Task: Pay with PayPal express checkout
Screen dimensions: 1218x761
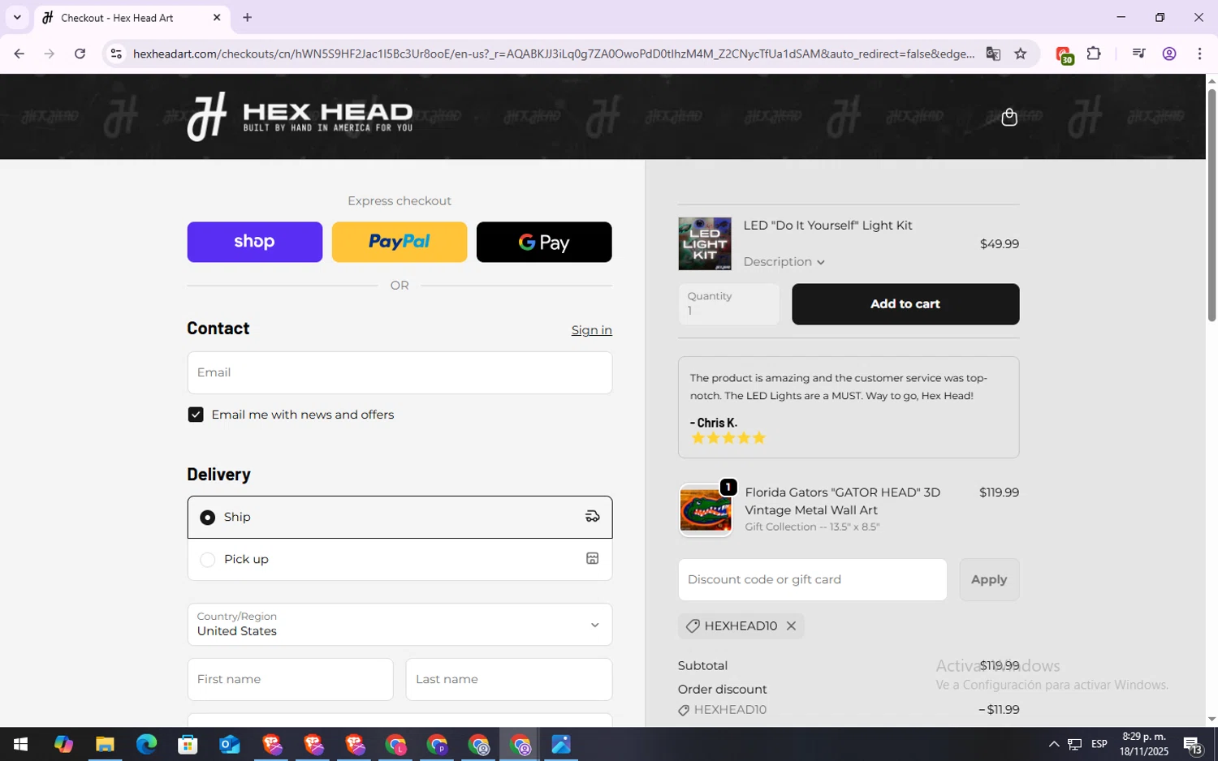Action: (400, 242)
